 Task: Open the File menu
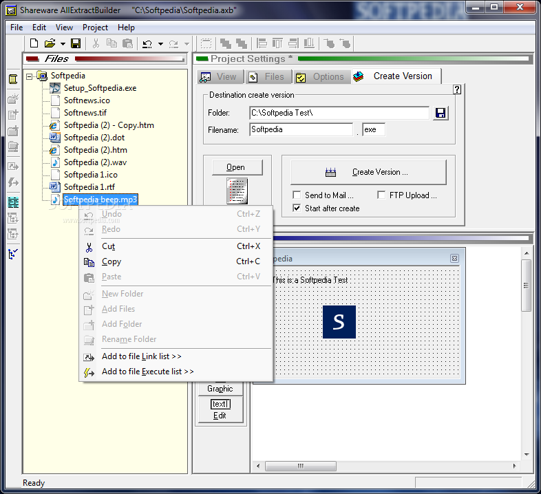[17, 28]
